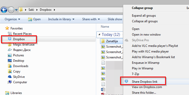Collapse the Today (12) group triangle
The width and height of the screenshot is (189, 95).
pos(99,35)
